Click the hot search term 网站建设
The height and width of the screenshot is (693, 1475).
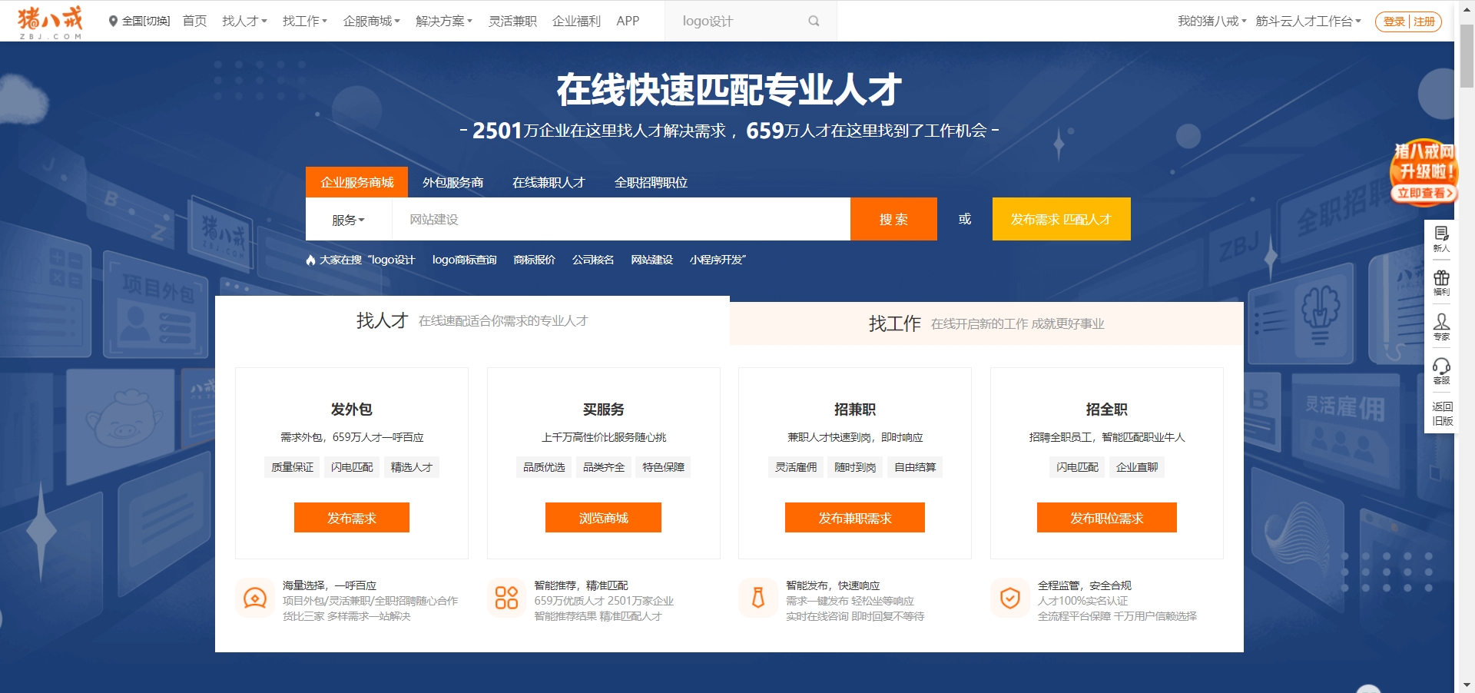pyautogui.click(x=651, y=260)
